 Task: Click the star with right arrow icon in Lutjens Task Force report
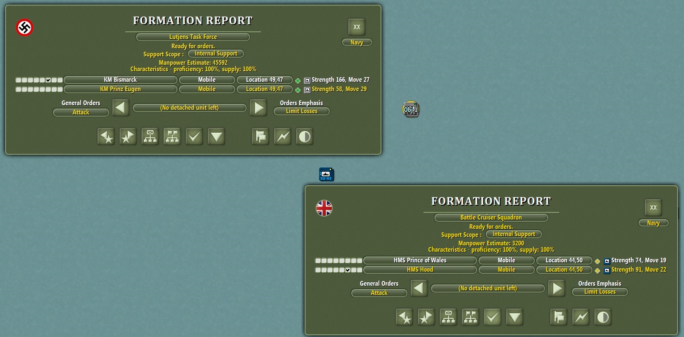click(x=128, y=136)
